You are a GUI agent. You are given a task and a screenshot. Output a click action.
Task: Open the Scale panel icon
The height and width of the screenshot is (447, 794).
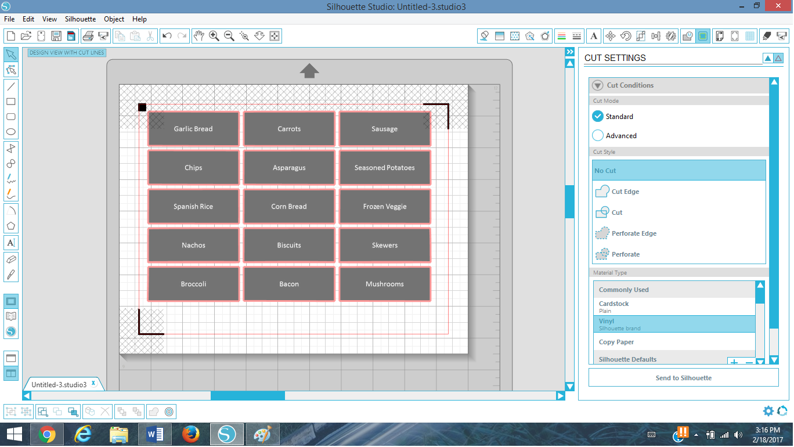(x=641, y=36)
